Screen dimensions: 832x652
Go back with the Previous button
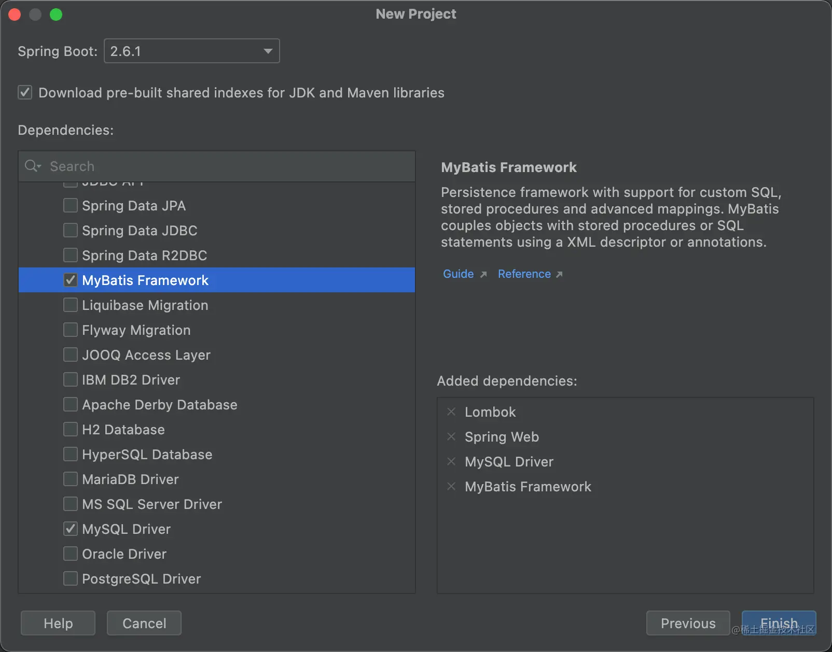click(688, 623)
